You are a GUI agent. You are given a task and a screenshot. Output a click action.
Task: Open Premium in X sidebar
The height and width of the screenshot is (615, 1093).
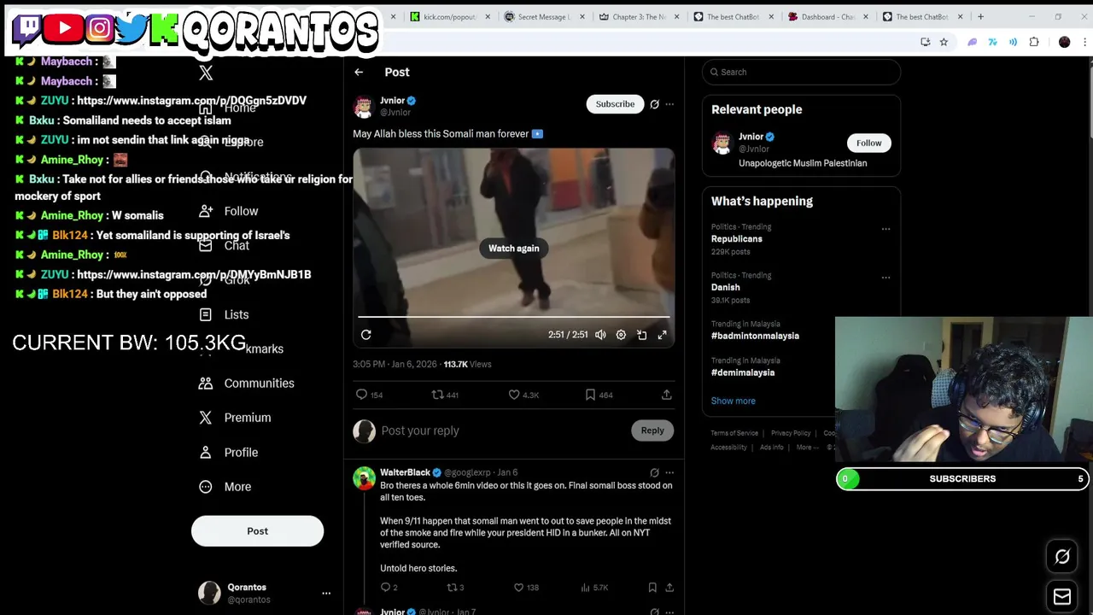(x=234, y=418)
